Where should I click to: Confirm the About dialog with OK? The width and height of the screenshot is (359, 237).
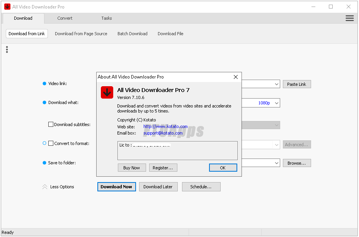(223, 168)
